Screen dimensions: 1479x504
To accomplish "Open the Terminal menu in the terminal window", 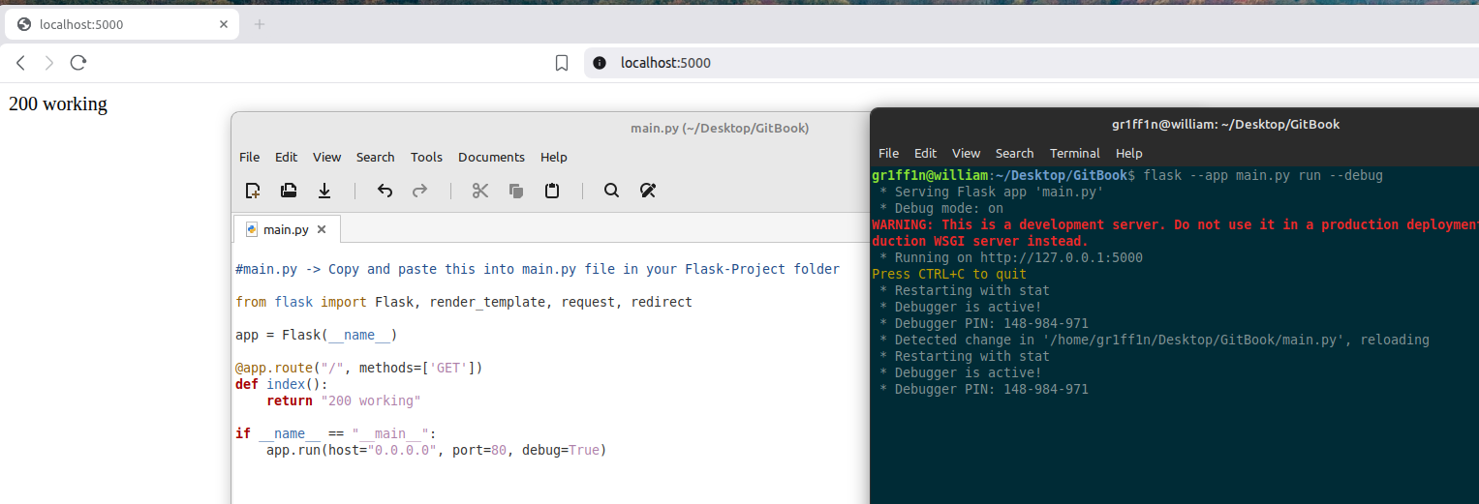I will (x=1074, y=153).
